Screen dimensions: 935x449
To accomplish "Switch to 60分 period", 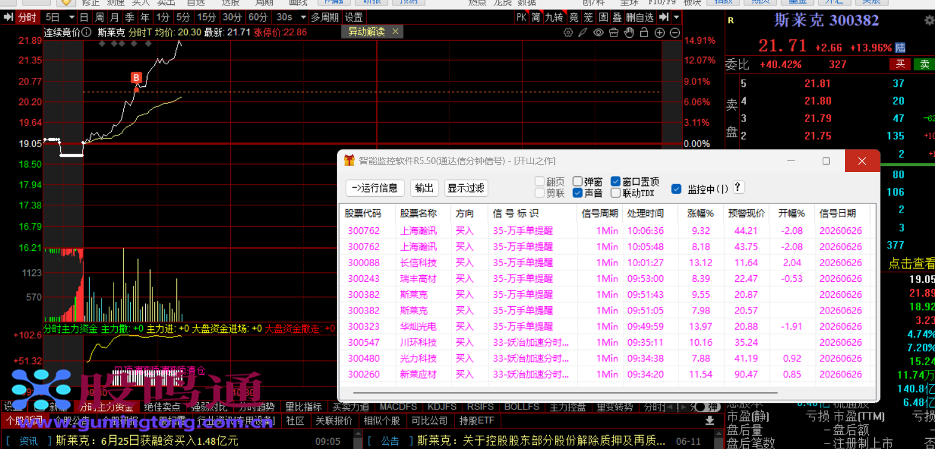I will (258, 17).
